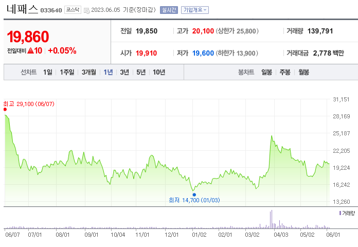Click the 06/01 x-axis date label
The height and width of the screenshot is (247, 358).
tap(333, 235)
